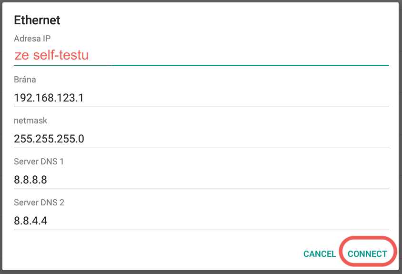
Task: Click the Ethernet dialog title
Action: pos(37,20)
